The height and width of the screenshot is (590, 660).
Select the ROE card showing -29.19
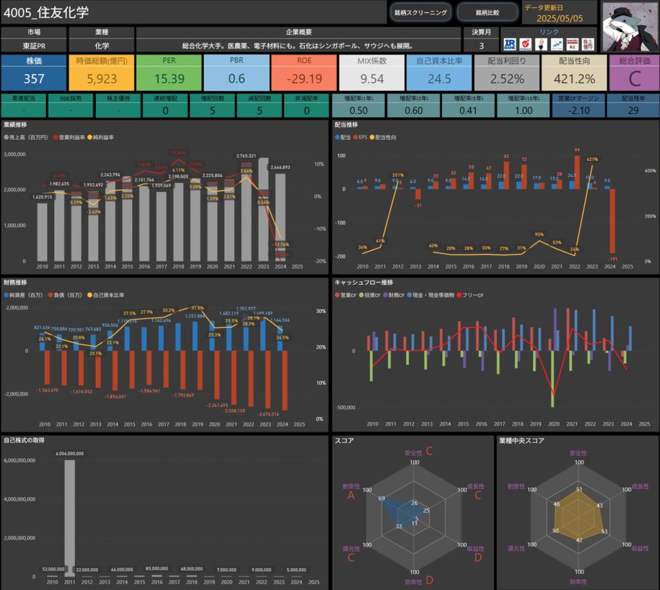click(304, 72)
